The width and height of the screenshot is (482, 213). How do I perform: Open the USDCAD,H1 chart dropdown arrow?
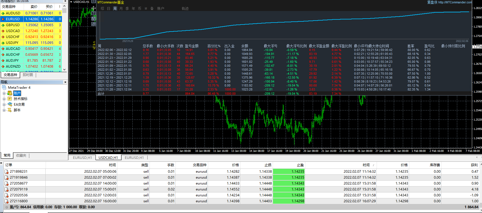point(71,2)
